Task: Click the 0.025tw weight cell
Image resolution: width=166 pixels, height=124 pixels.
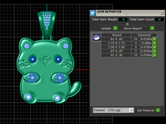Action: click(146, 47)
